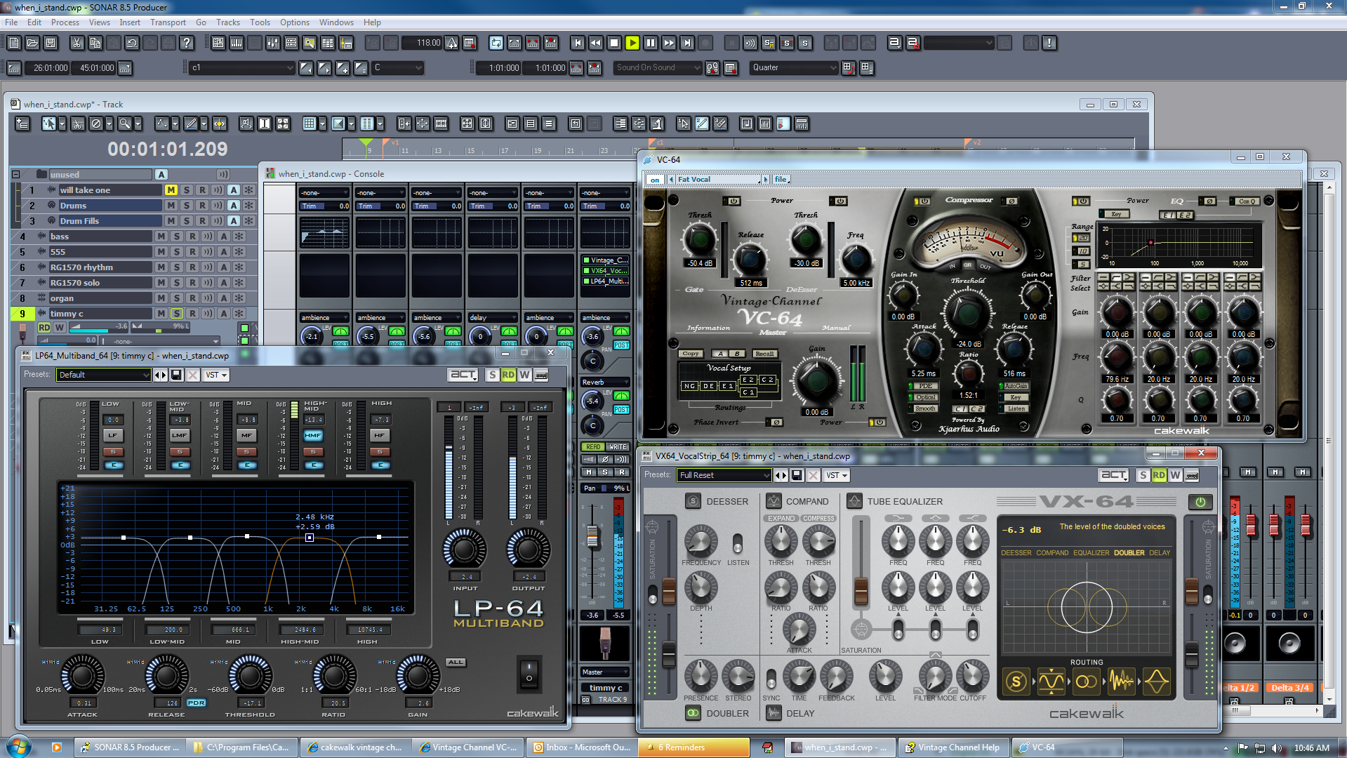Open the 'Sound On Sound' record mode dropdown
The width and height of the screenshot is (1347, 758).
click(658, 67)
